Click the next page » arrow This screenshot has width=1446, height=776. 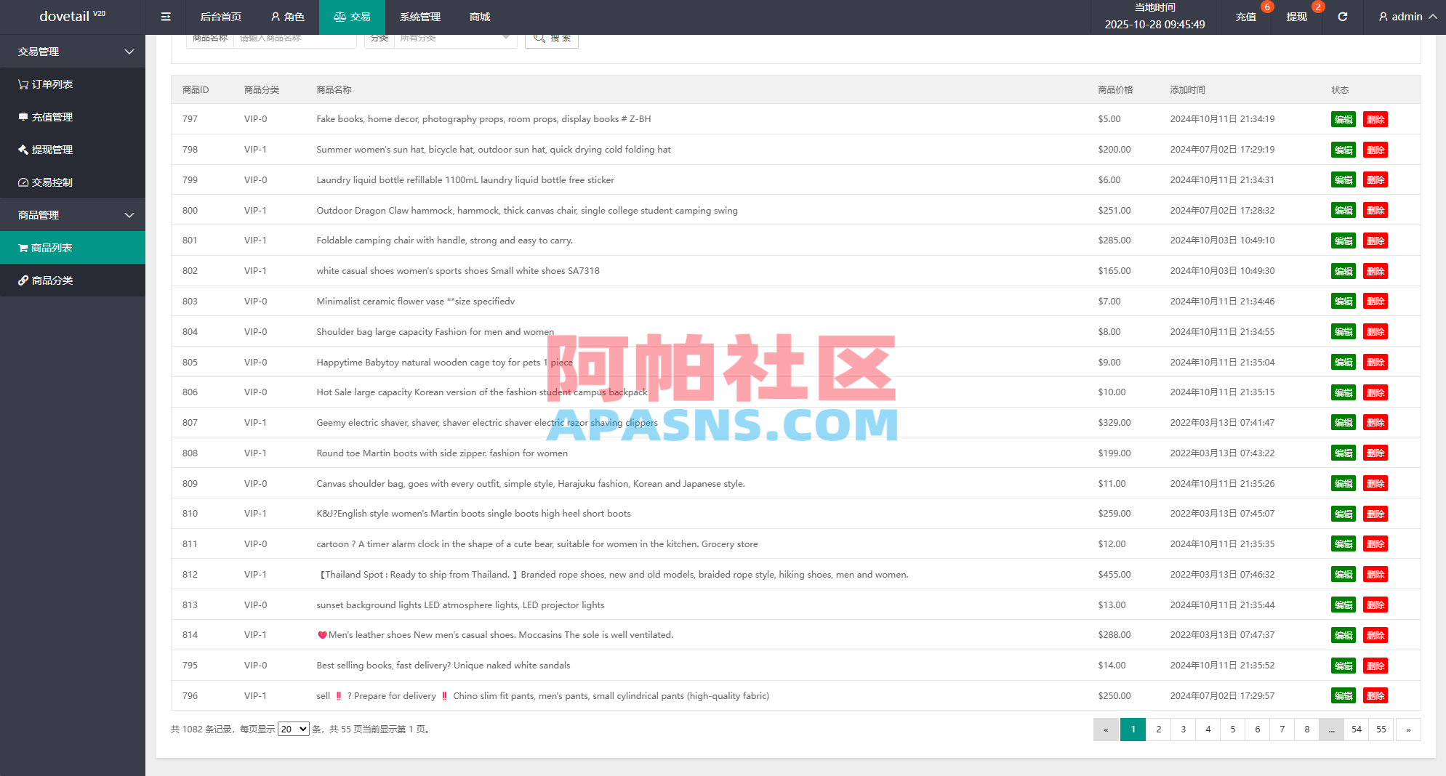(1408, 729)
